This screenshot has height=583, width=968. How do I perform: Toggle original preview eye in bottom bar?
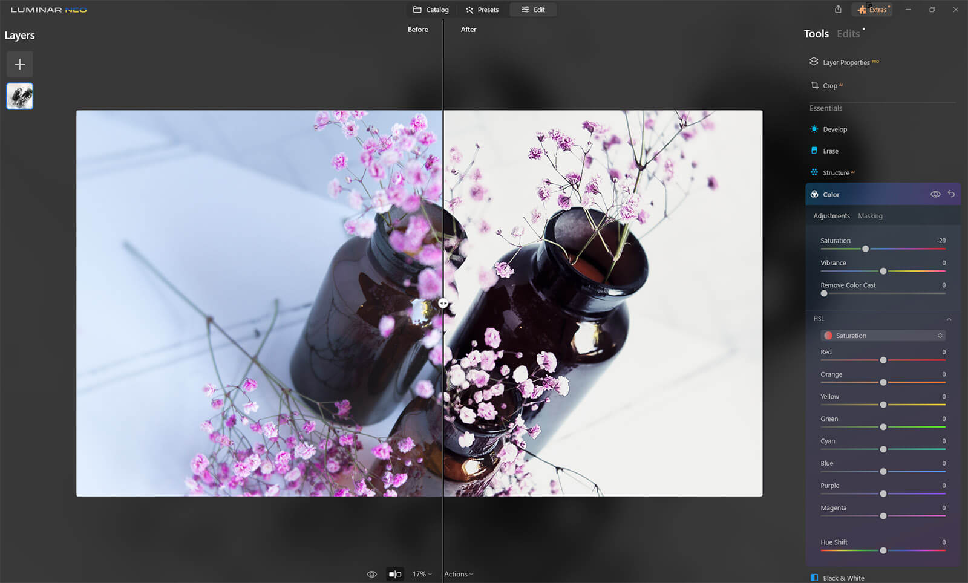click(372, 574)
